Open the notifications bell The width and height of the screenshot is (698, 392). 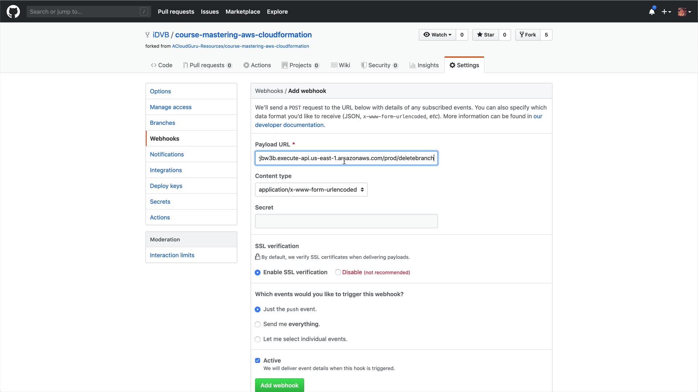651,12
